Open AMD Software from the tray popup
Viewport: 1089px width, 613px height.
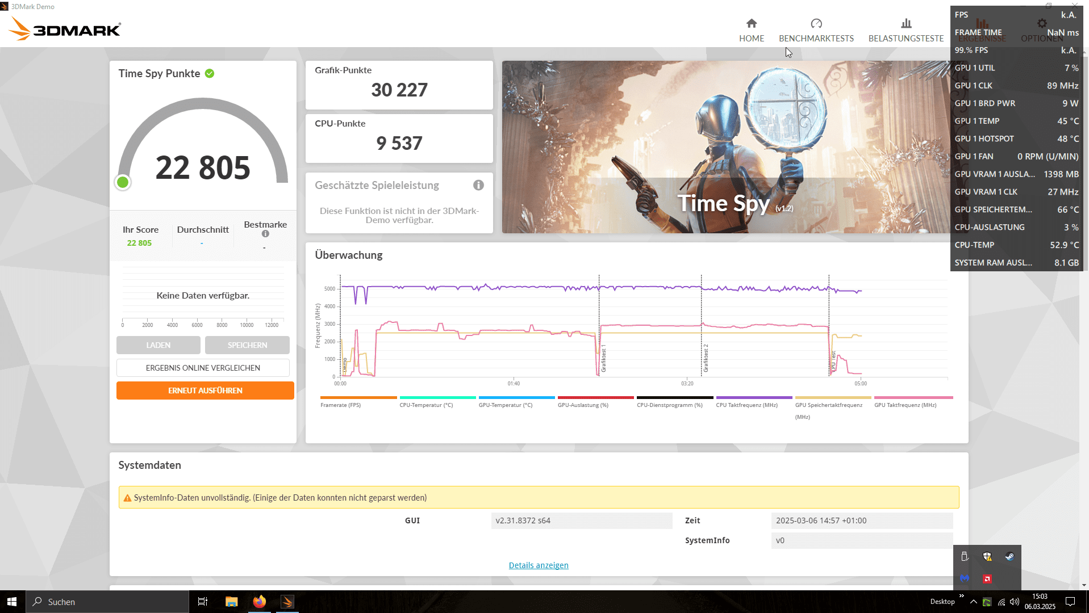[x=987, y=578]
